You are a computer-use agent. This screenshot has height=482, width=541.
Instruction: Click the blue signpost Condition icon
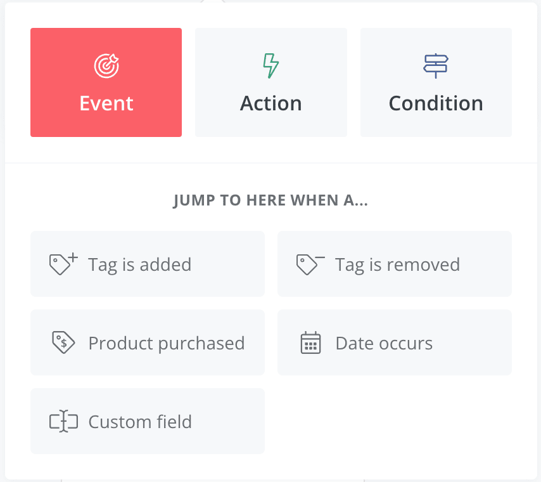click(436, 66)
